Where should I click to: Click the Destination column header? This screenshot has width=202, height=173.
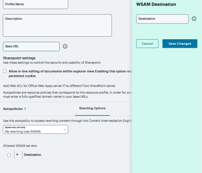coord(33,155)
